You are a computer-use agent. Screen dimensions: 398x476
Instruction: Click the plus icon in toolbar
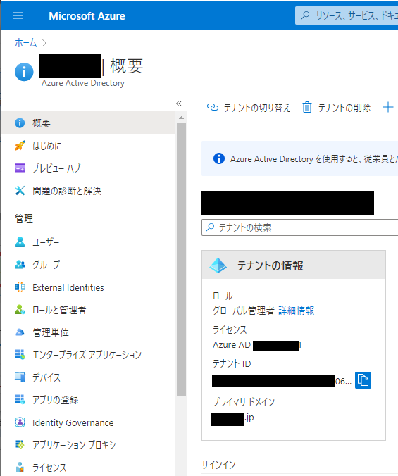388,107
